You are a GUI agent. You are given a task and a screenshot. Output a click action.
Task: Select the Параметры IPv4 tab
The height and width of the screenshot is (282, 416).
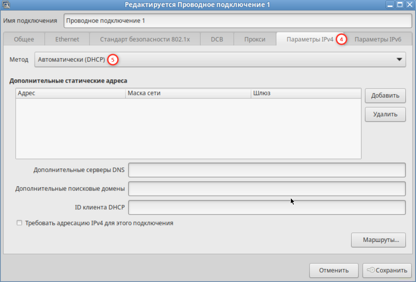pos(310,39)
